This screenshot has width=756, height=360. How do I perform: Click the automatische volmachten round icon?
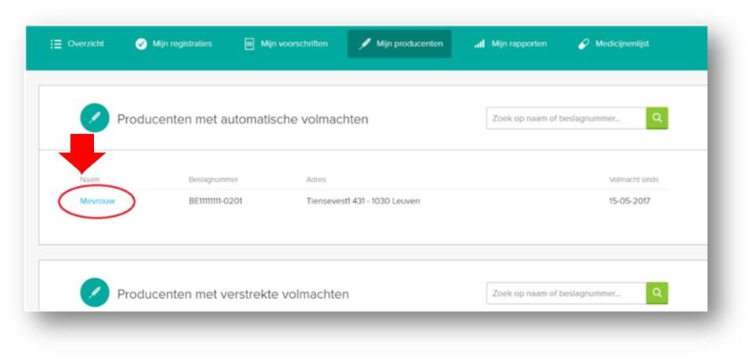[x=95, y=117]
